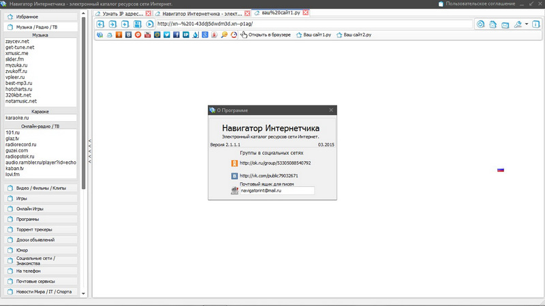This screenshot has width=545, height=306.
Task: Expand the 'Видео / Фильмы / Клипы' category
Action: (41, 188)
